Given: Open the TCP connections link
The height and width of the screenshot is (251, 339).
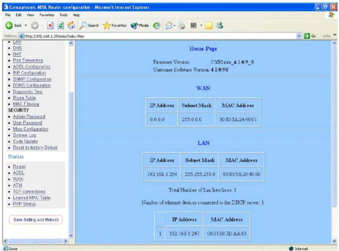Looking at the screenshot, I should (x=29, y=192).
